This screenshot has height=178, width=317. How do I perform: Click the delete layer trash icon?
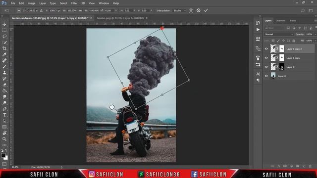(310, 166)
